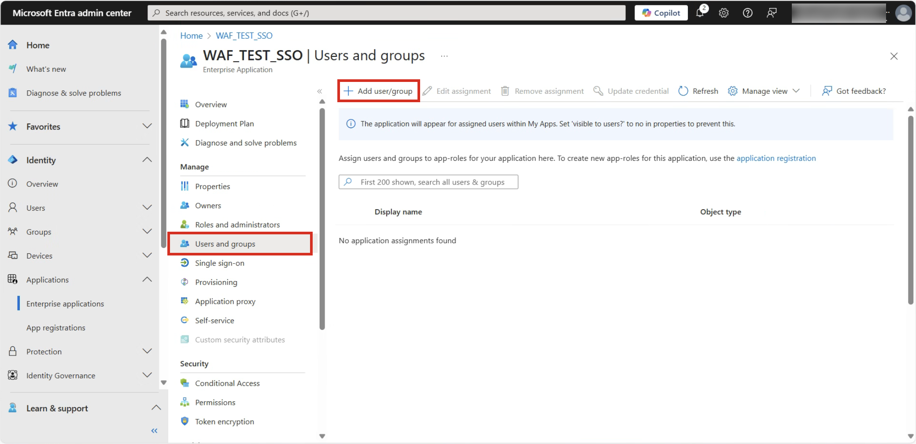Image resolution: width=916 pixels, height=444 pixels.
Task: Open Custom security attributes
Action: coord(240,340)
